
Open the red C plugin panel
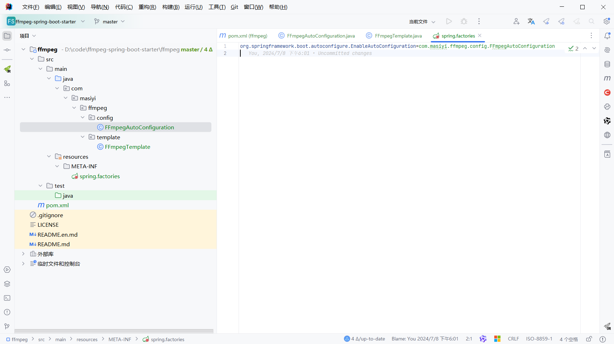[x=607, y=92]
